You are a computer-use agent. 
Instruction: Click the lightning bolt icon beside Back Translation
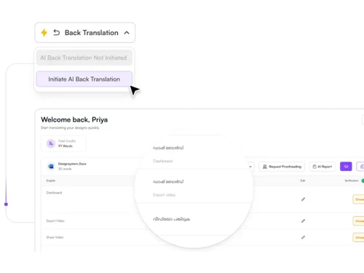click(x=44, y=33)
